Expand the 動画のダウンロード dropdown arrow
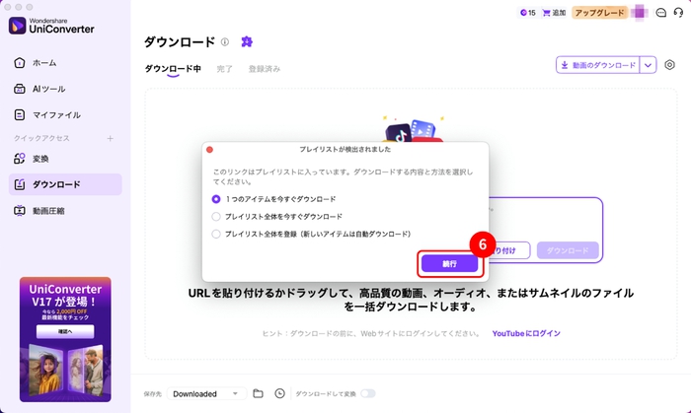691x413 pixels. coord(649,65)
